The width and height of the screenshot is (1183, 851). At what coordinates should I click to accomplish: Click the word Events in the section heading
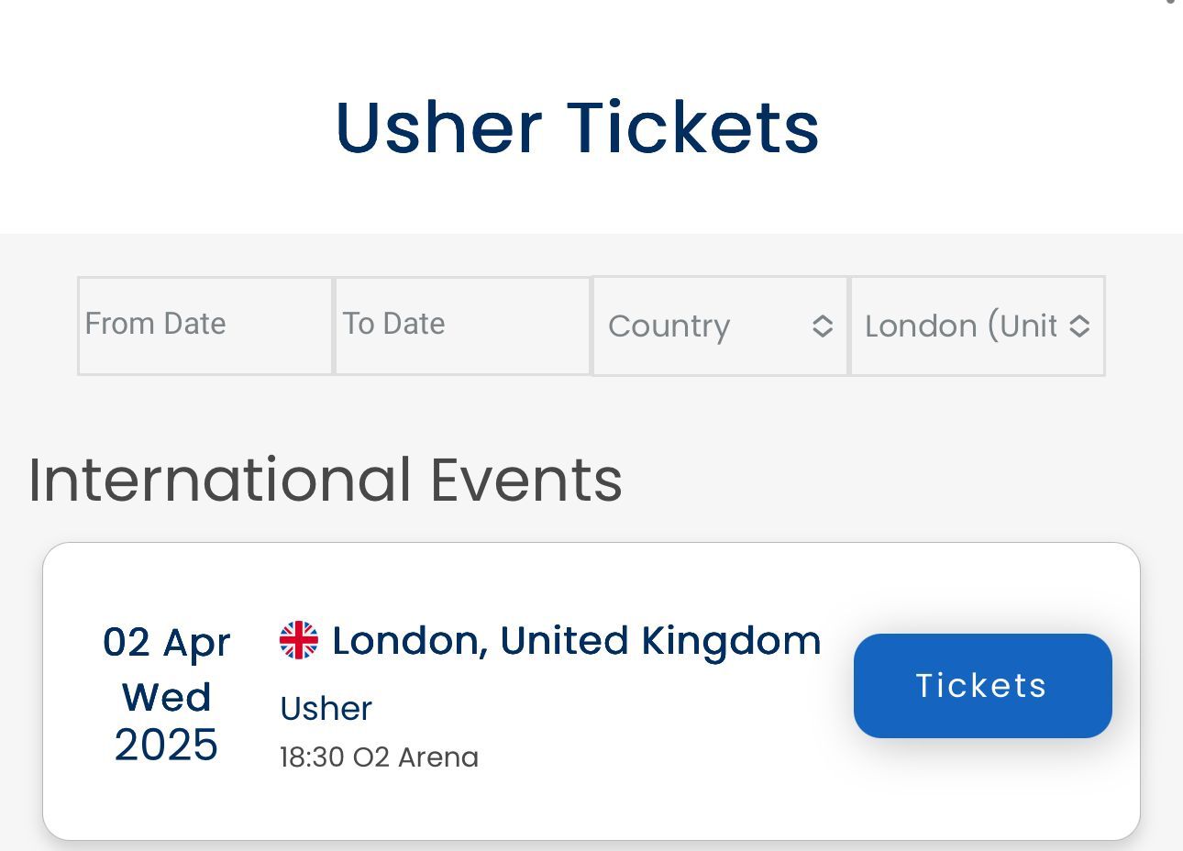pos(525,480)
